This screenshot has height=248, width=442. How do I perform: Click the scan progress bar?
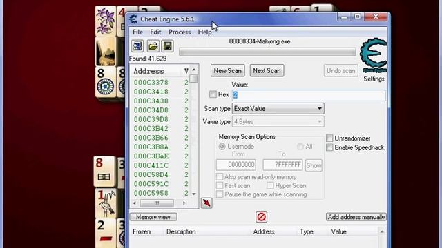(267, 52)
